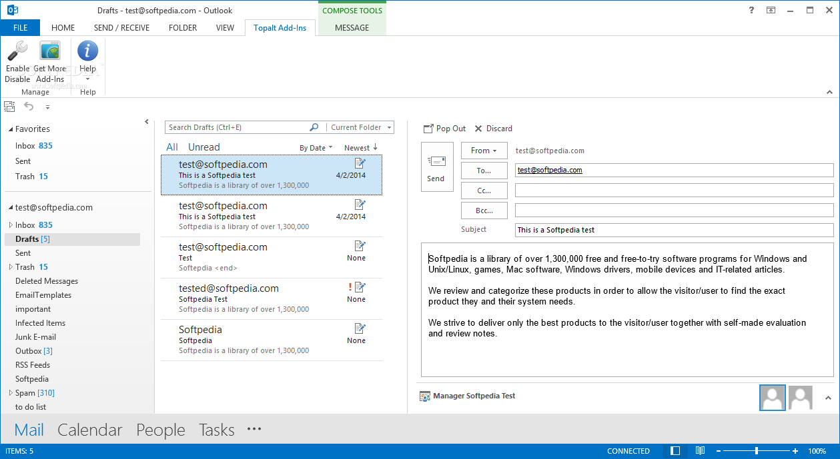Select the Drafts [5] folder
Image resolution: width=840 pixels, height=459 pixels.
click(x=72, y=239)
